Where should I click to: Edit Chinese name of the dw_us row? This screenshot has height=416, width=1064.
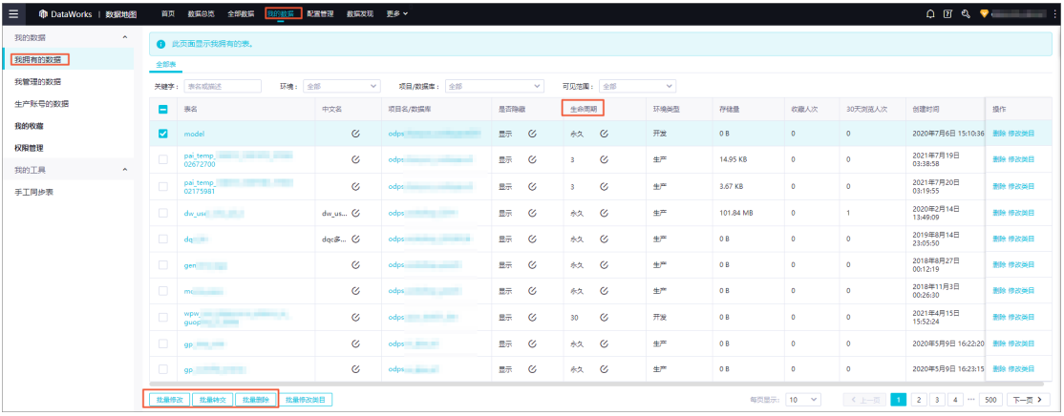click(x=355, y=212)
